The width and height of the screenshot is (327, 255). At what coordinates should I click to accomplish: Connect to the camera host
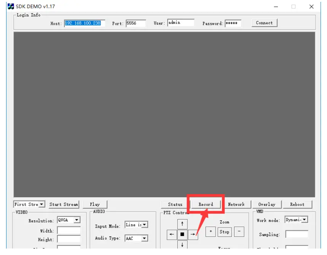tap(264, 22)
